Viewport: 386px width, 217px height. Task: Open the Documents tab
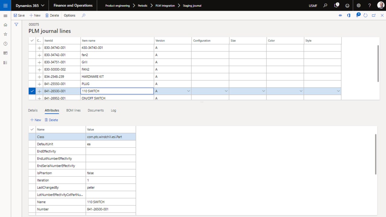click(x=96, y=110)
